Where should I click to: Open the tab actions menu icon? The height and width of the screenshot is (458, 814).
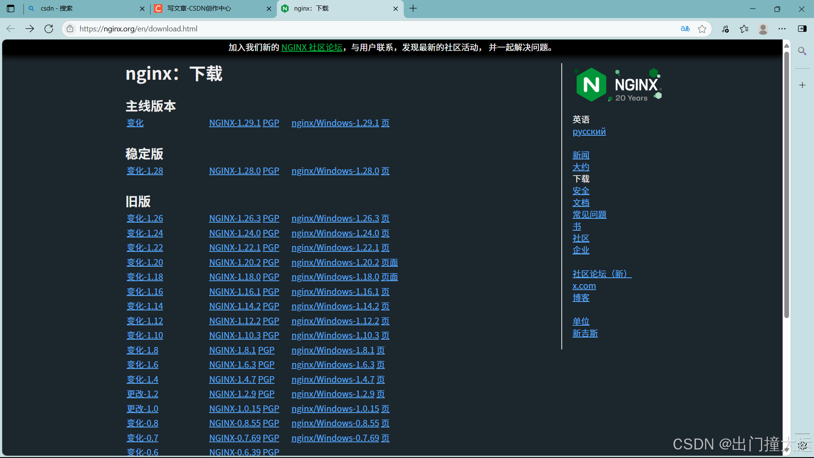(11, 8)
